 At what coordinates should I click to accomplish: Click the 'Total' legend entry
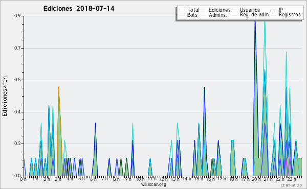tap(189, 10)
